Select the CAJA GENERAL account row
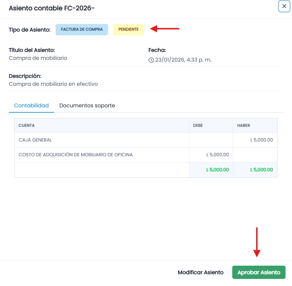 [x=146, y=140]
